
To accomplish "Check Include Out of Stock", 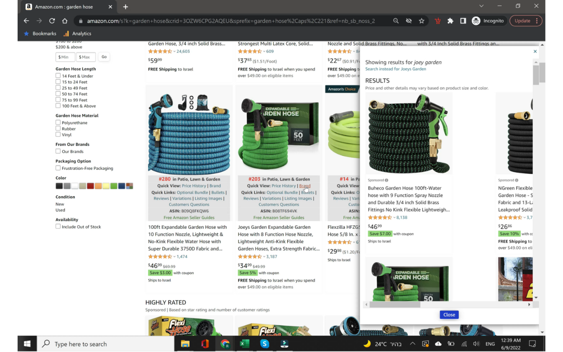I will click(x=58, y=226).
